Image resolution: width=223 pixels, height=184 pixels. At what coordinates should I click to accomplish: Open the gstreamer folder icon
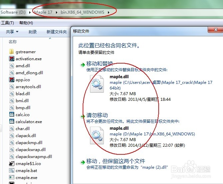point(11,52)
